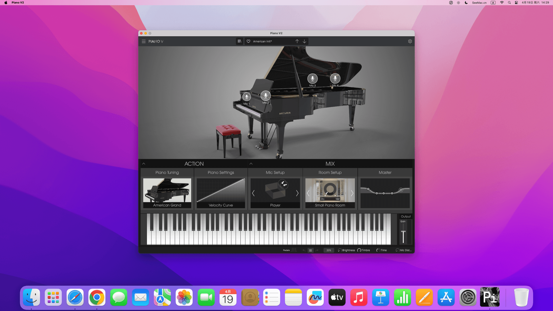This screenshot has width=553, height=311.
Task: Click the Small Piano Room label
Action: coord(330,205)
